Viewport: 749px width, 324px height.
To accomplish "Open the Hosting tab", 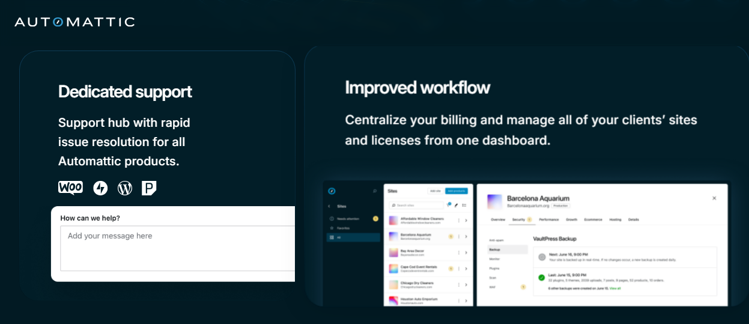I will [615, 219].
